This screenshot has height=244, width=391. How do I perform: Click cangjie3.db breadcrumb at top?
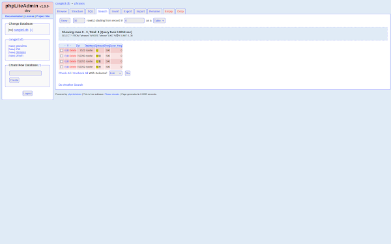(x=63, y=3)
